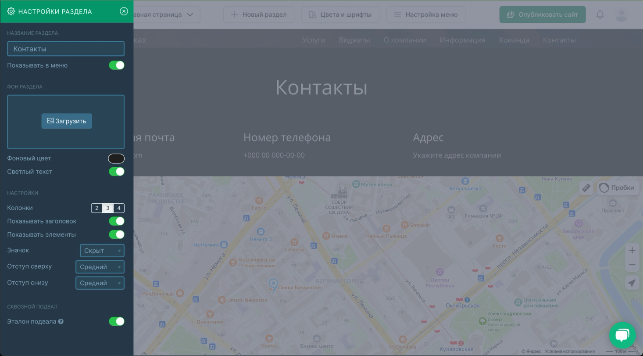643x356 pixels.
Task: Close the section settings panel
Action: pyautogui.click(x=124, y=11)
